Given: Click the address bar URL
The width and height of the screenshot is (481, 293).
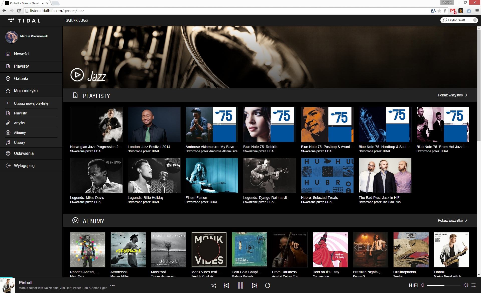Looking at the screenshot, I should click(x=57, y=11).
